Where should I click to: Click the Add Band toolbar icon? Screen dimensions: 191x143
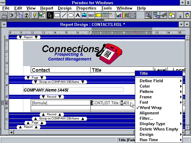coord(133,15)
